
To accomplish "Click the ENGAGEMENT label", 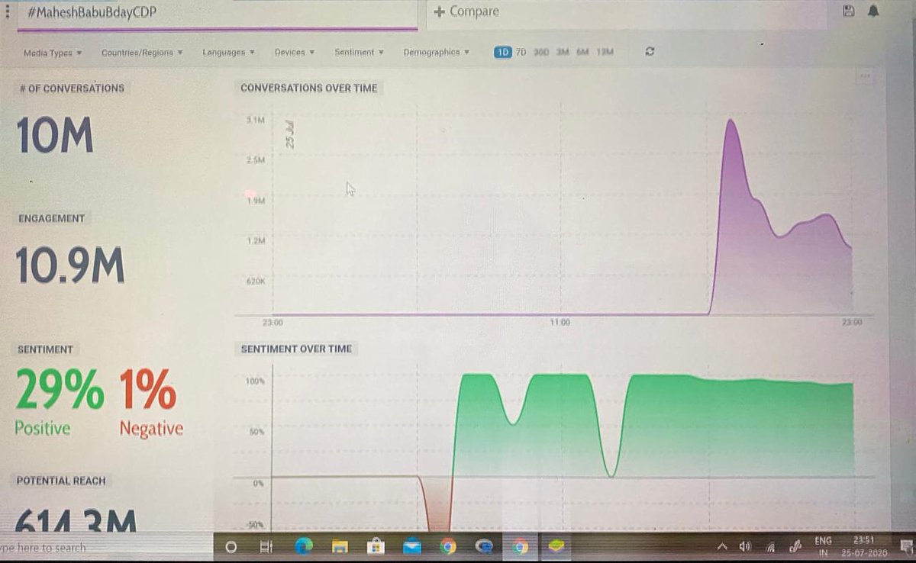I will [x=52, y=218].
